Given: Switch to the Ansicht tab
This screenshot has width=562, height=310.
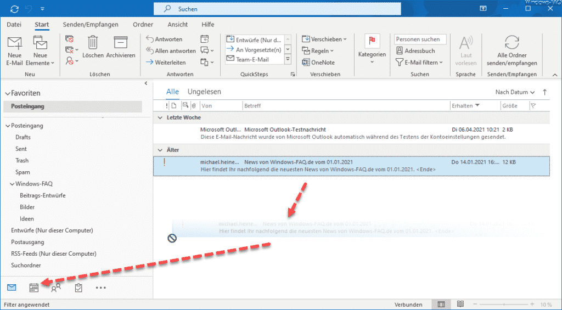Looking at the screenshot, I should (177, 24).
